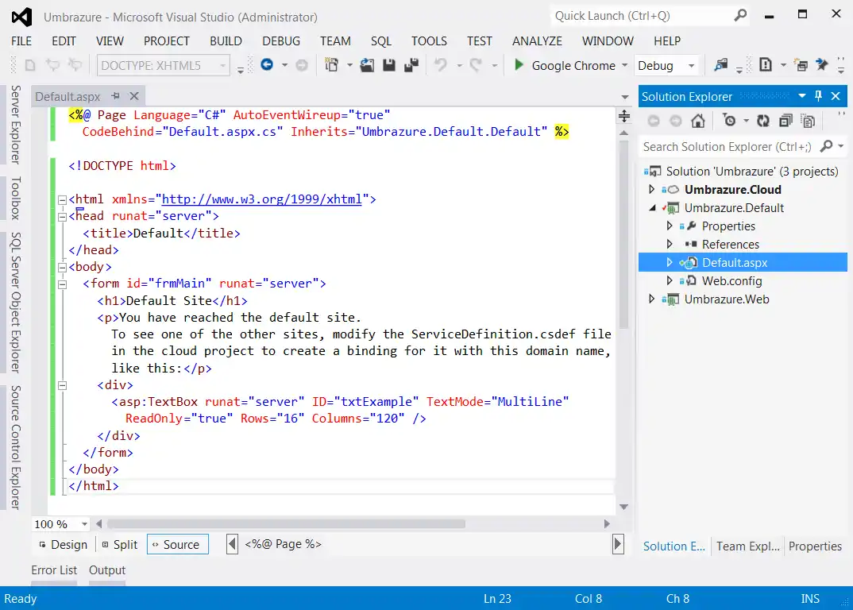
Task: Open the Solution Explorer window options dropdown arrow
Action: [802, 96]
